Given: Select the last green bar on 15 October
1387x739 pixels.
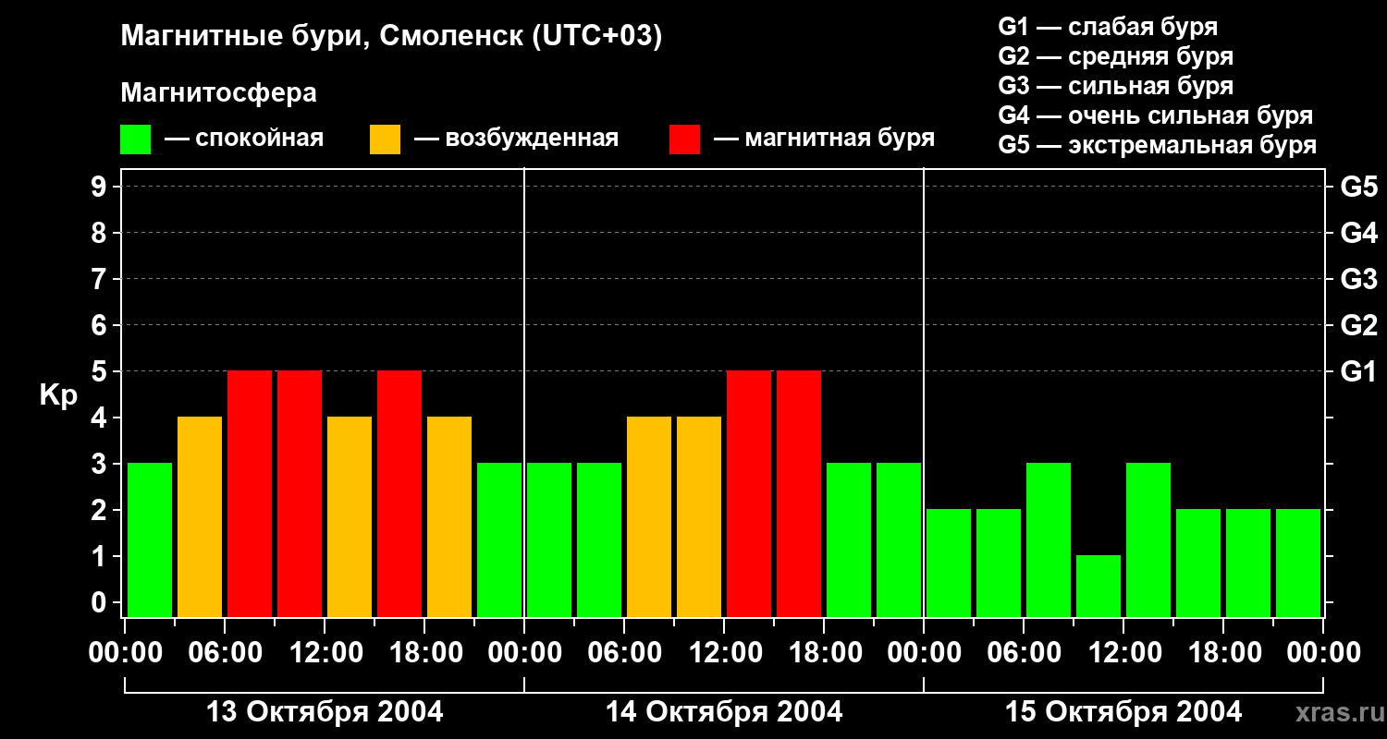Looking at the screenshot, I should click(1298, 563).
